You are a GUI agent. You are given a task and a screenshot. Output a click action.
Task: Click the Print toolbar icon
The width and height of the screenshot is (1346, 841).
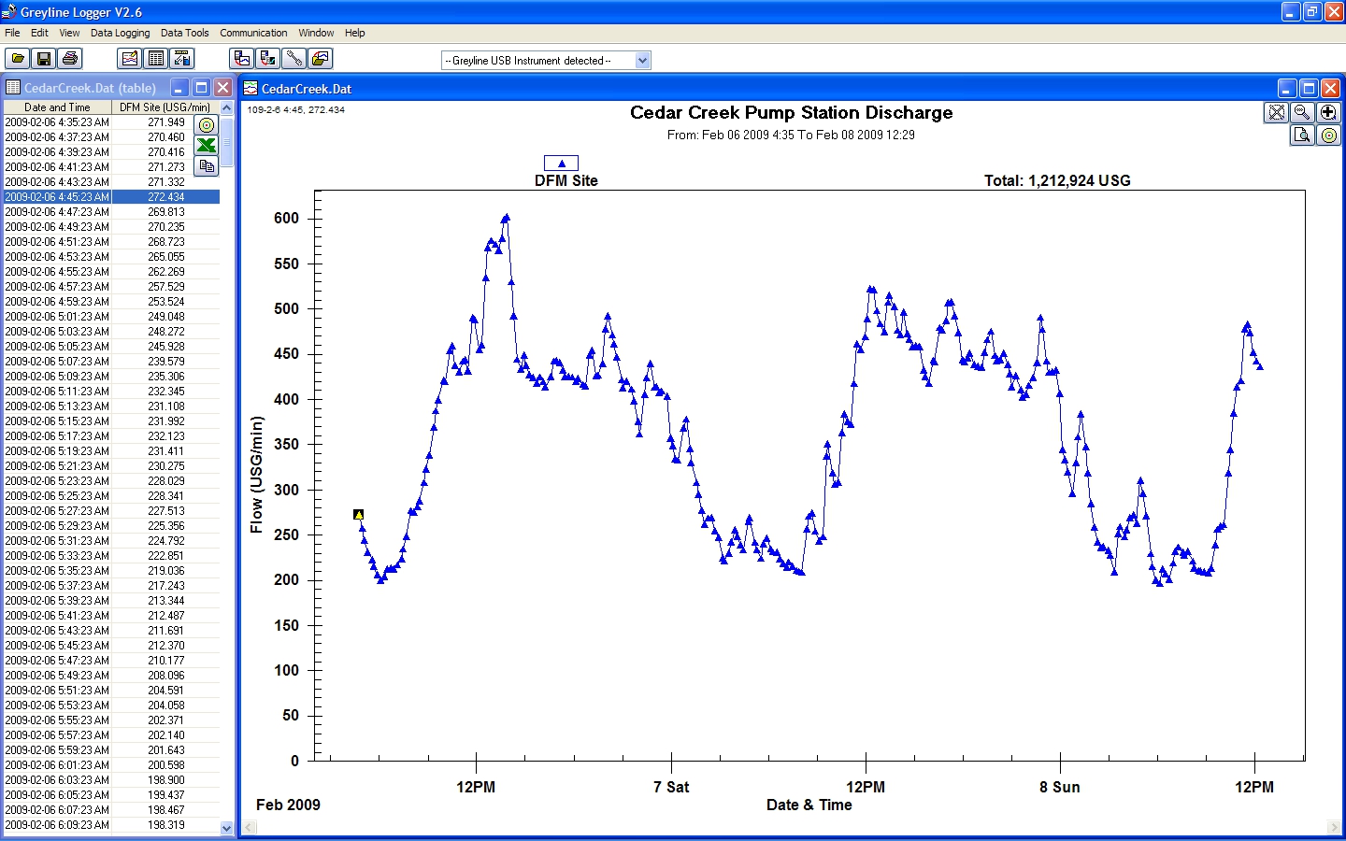[x=69, y=59]
